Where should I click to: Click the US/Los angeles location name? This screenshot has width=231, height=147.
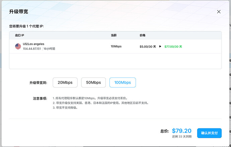click(33, 44)
